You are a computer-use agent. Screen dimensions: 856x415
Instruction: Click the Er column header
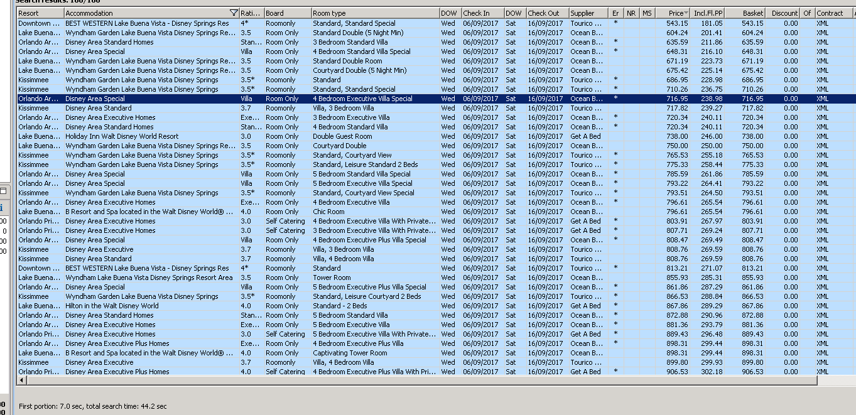(617, 13)
